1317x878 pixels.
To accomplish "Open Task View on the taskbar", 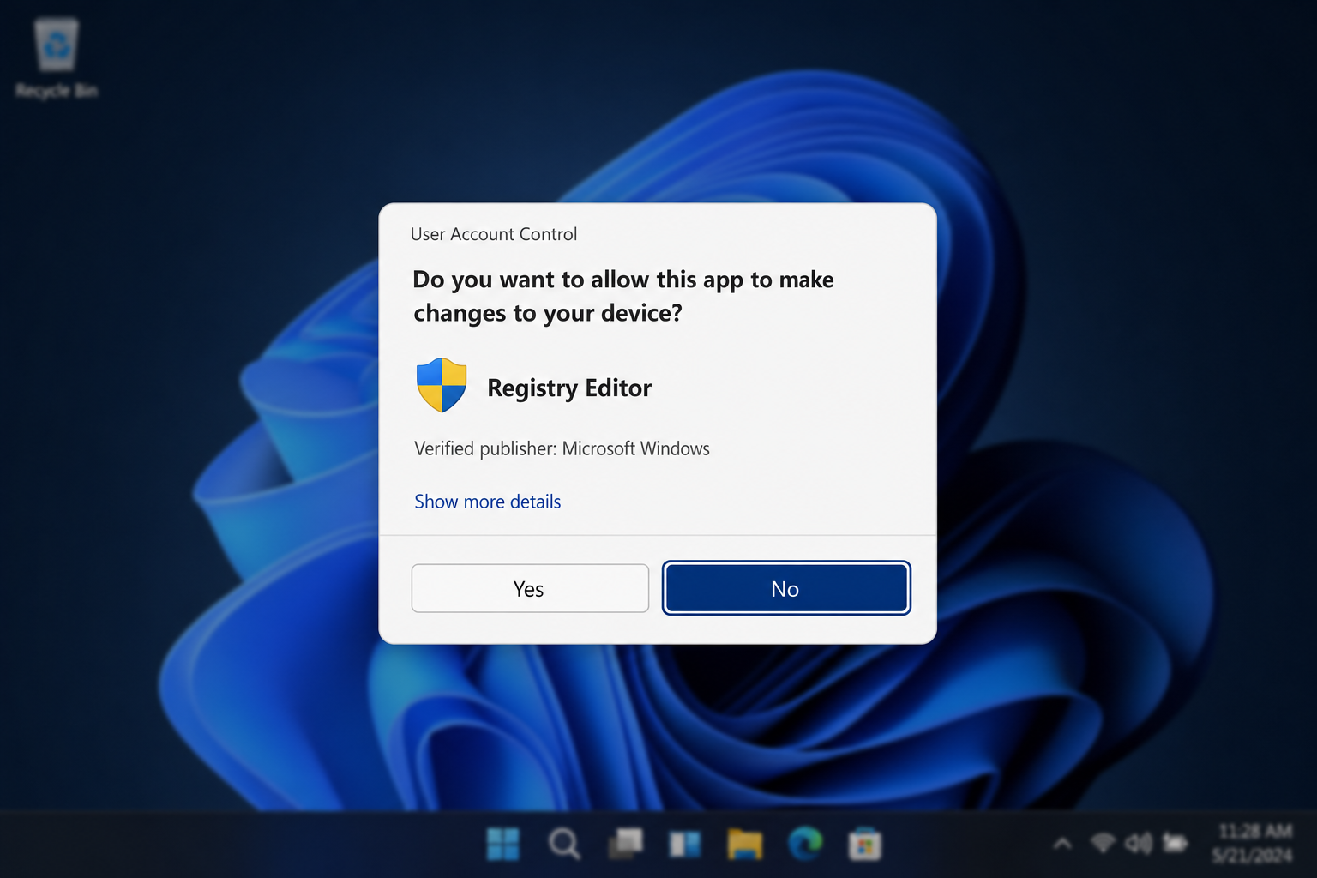I will click(626, 844).
